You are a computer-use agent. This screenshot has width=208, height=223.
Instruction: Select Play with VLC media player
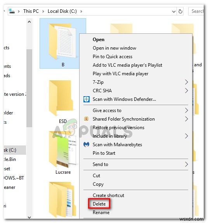tap(121, 74)
